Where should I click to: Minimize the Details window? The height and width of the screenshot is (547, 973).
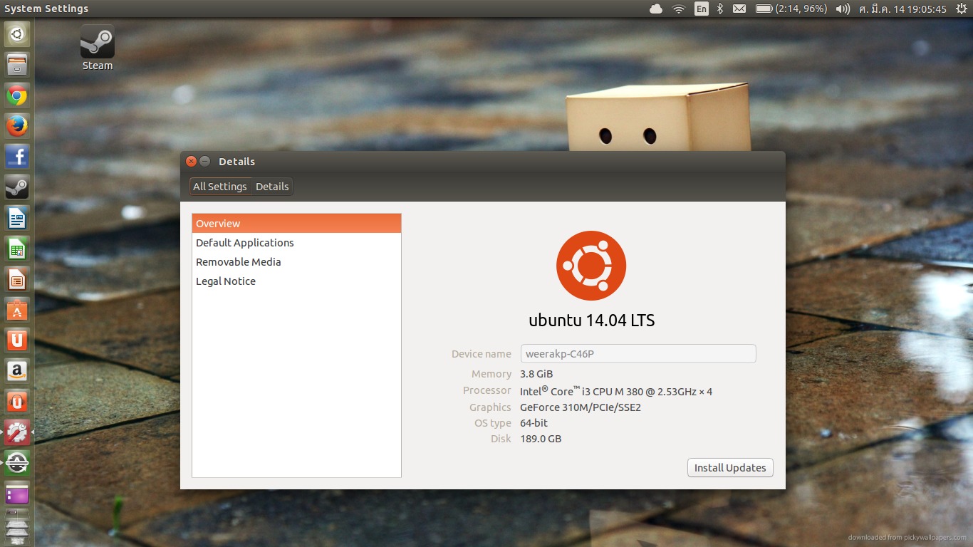(x=205, y=162)
